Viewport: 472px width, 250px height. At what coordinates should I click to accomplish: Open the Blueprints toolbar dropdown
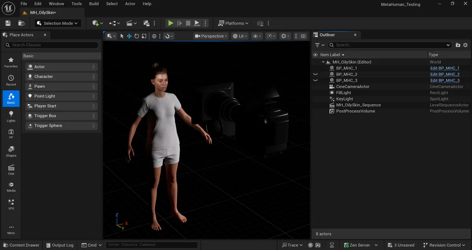coord(114,23)
